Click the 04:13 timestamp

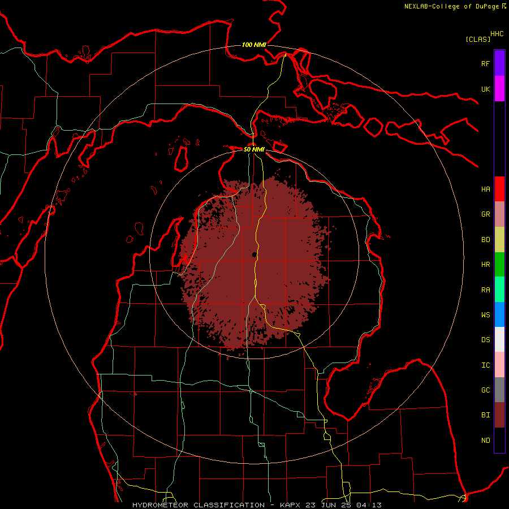(369, 505)
